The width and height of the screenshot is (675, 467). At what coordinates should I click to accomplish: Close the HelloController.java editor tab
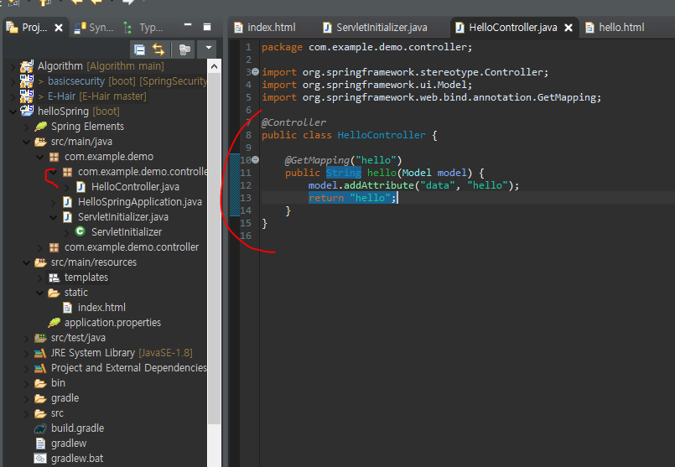click(x=569, y=28)
